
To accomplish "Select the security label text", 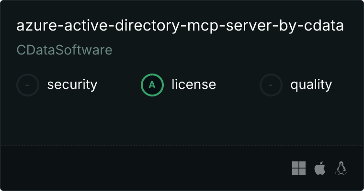I will point(72,85).
